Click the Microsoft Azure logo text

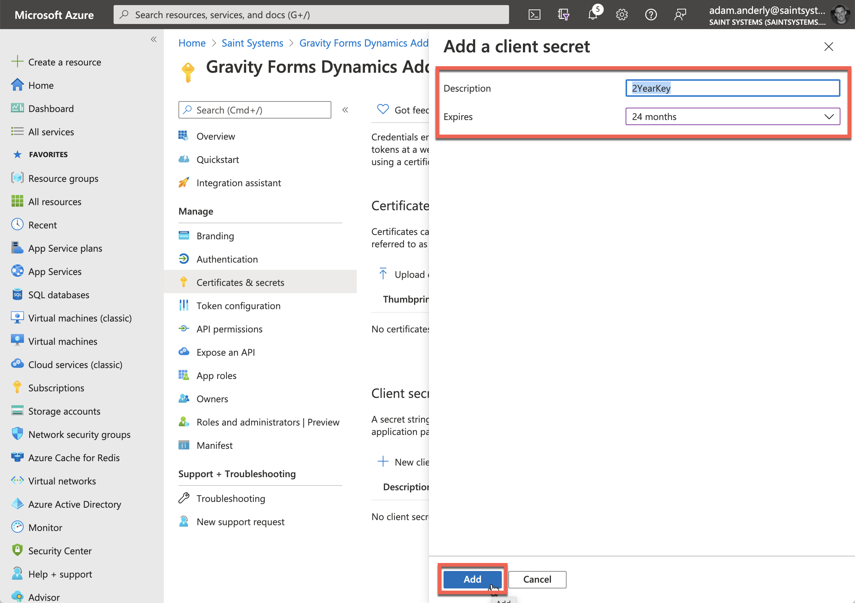[x=54, y=15]
